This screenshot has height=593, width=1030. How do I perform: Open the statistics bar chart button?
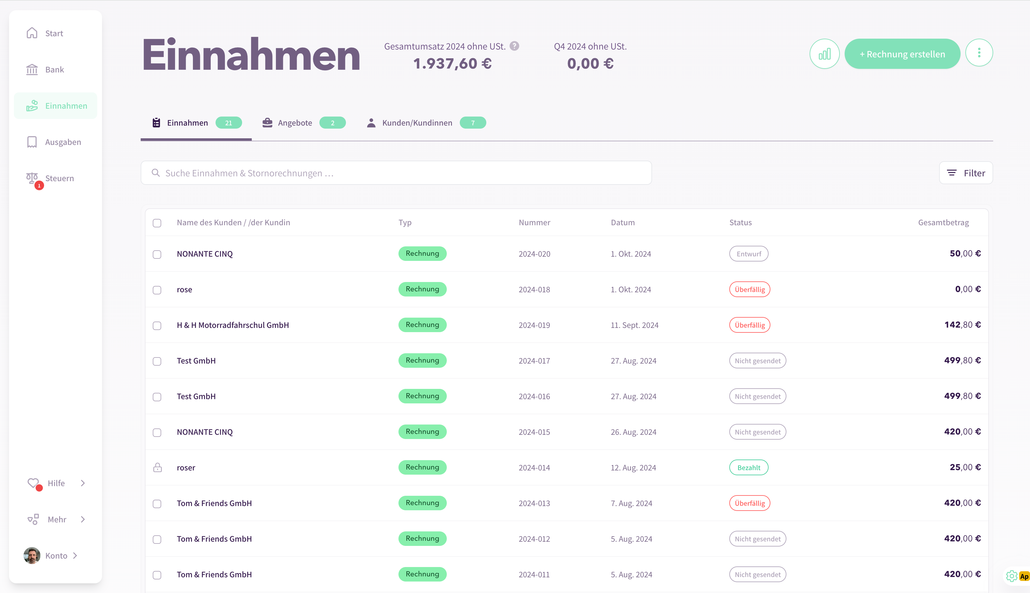(x=824, y=54)
